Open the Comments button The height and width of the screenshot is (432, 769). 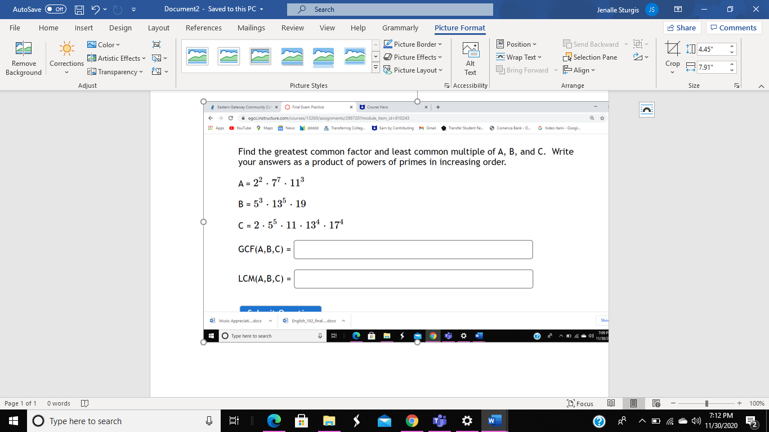[x=734, y=28]
